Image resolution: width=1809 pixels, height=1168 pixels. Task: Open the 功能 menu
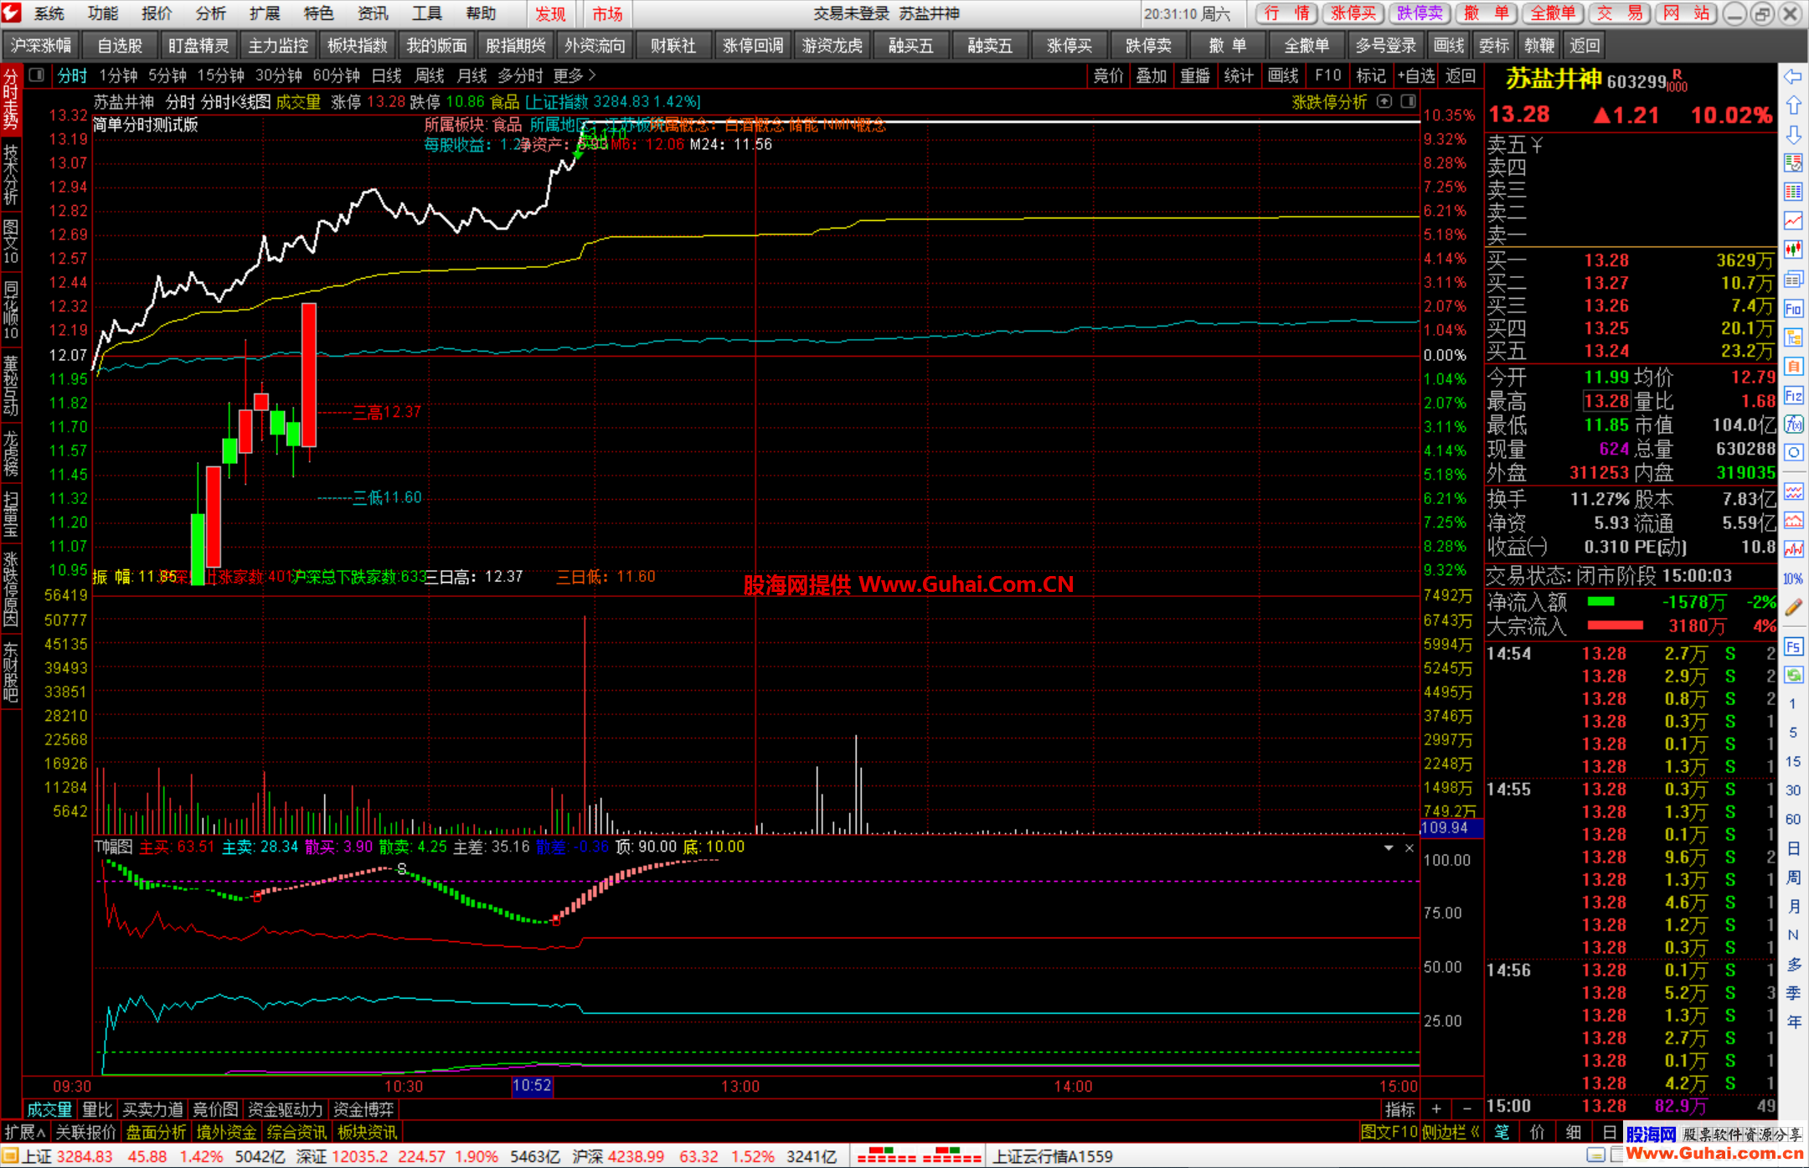(103, 13)
